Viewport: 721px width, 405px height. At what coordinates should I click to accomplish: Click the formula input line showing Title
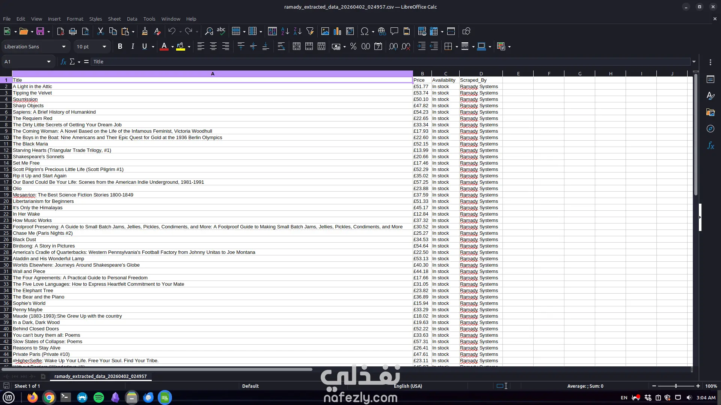391,62
